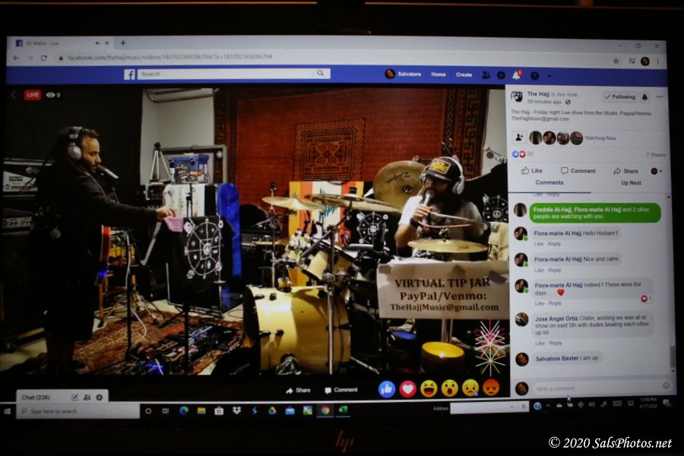React with the Haha laughing emoji
Image resolution: width=684 pixels, height=456 pixels.
click(x=429, y=388)
